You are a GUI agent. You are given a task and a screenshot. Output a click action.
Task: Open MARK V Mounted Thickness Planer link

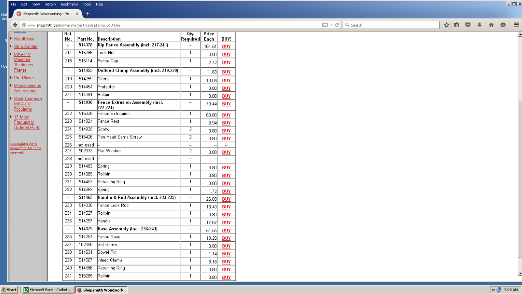click(23, 62)
